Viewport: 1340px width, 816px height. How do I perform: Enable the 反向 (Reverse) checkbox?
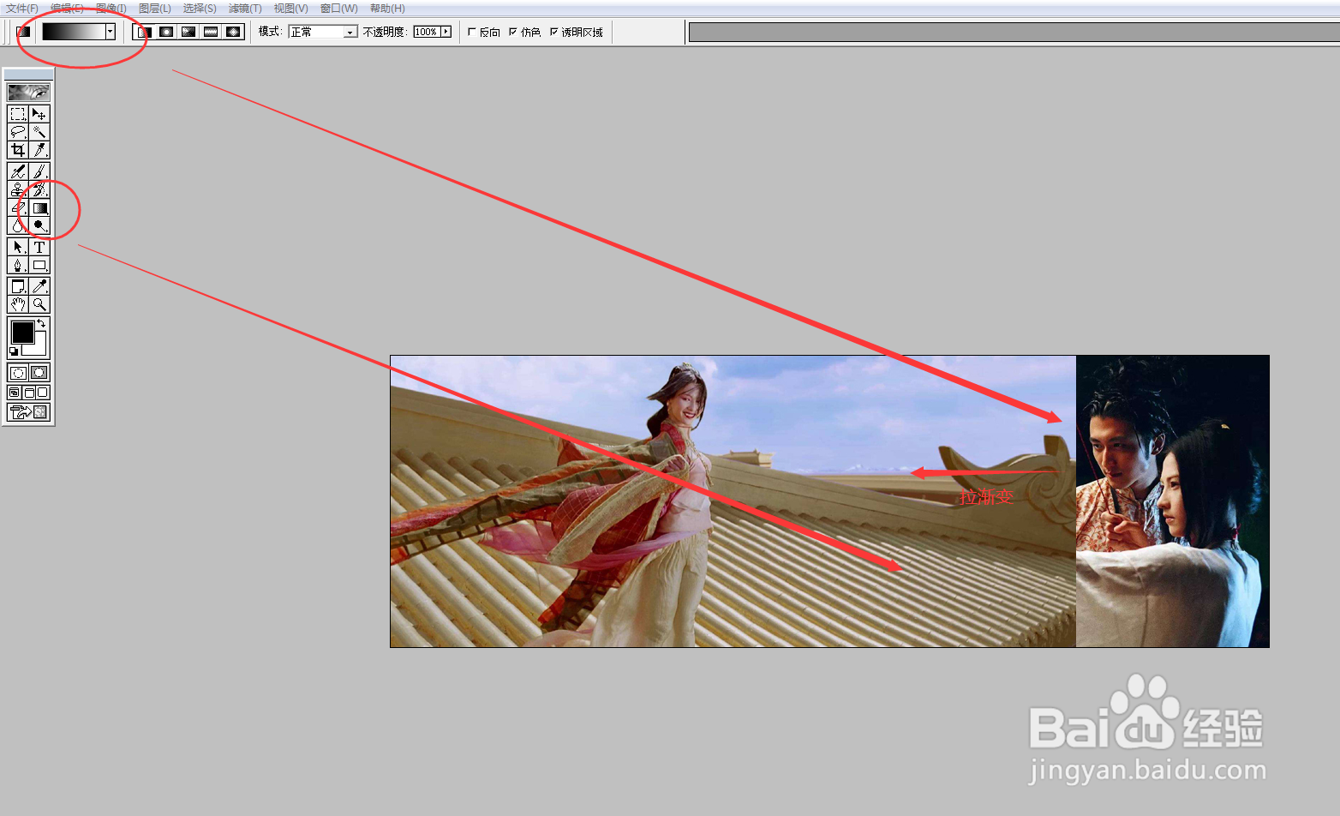click(x=472, y=32)
